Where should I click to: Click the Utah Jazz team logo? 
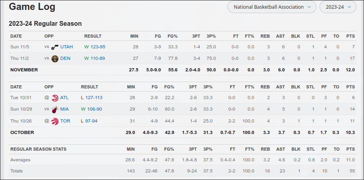click(x=55, y=47)
